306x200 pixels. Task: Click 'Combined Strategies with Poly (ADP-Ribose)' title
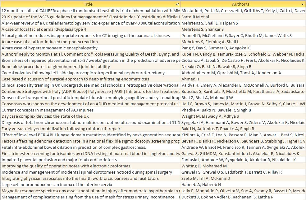[x=90, y=92]
